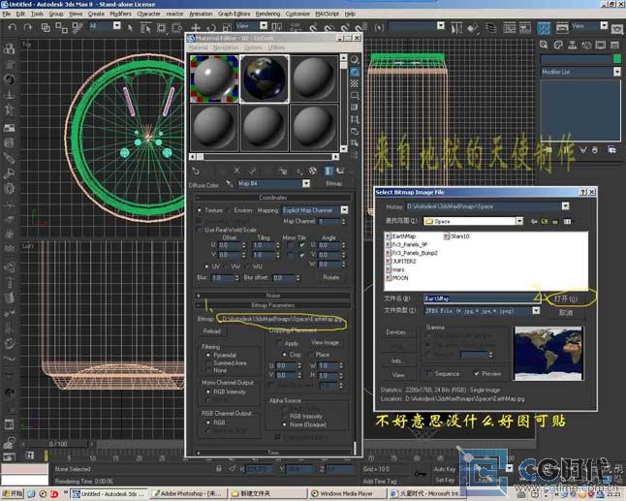Click the Undo icon in main toolbar
The height and width of the screenshot is (501, 626).
point(12,27)
